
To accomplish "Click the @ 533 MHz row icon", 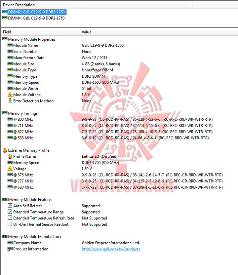I will [10, 138].
